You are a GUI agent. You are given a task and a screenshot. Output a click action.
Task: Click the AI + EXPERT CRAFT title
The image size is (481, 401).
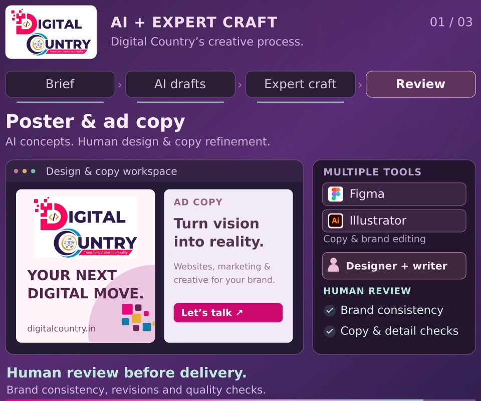click(x=194, y=22)
